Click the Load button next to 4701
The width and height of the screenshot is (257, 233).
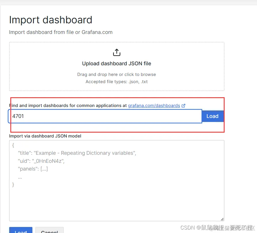pos(212,116)
